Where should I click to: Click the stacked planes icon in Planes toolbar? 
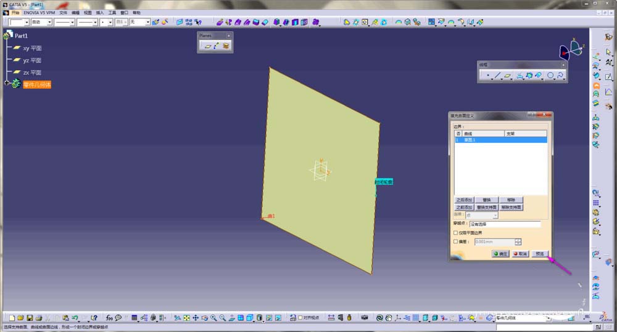pyautogui.click(x=226, y=46)
